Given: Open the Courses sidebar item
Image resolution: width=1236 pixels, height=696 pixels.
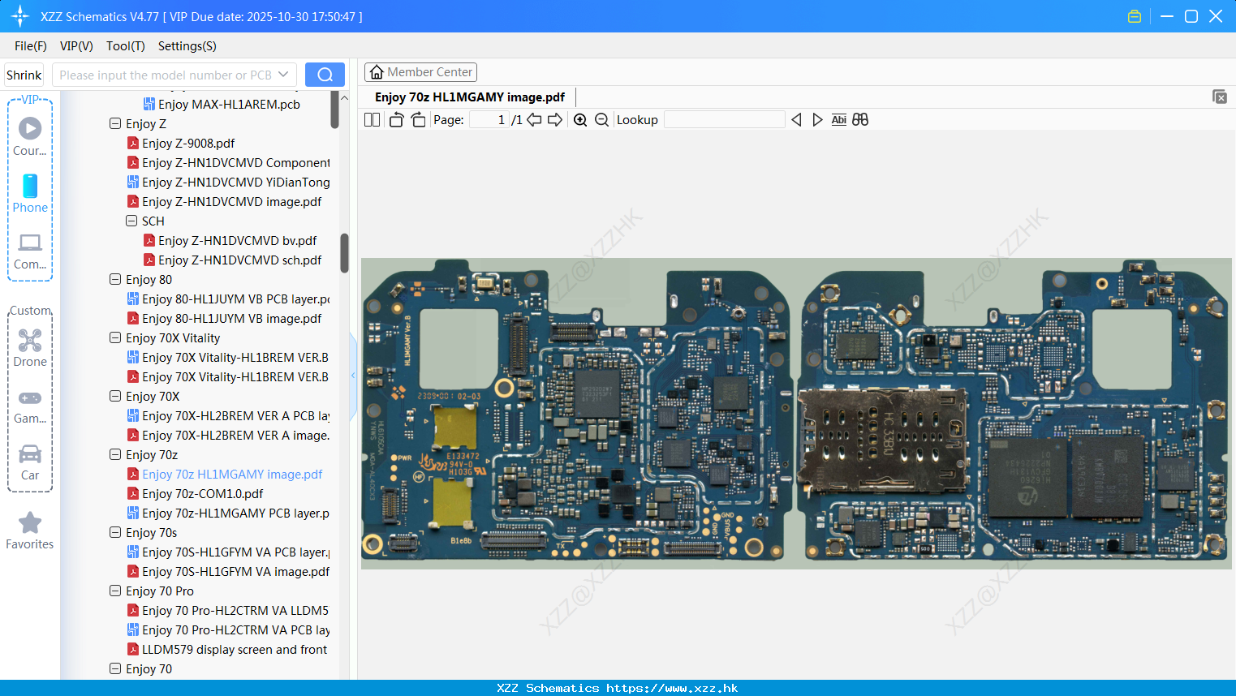Looking at the screenshot, I should click(30, 136).
